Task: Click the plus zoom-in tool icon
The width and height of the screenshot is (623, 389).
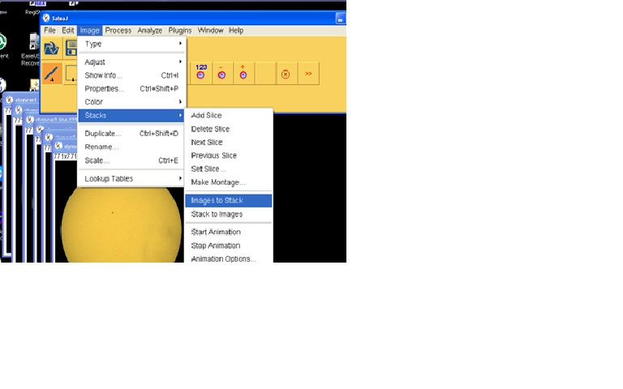Action: 243,74
